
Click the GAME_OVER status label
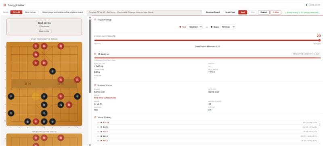(315, 5)
